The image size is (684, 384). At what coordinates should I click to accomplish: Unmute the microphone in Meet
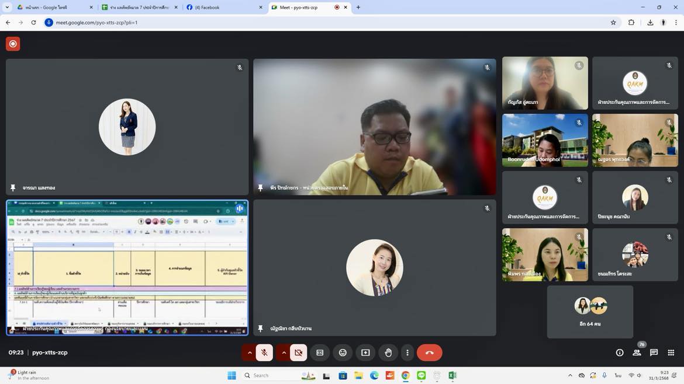pyautogui.click(x=264, y=352)
